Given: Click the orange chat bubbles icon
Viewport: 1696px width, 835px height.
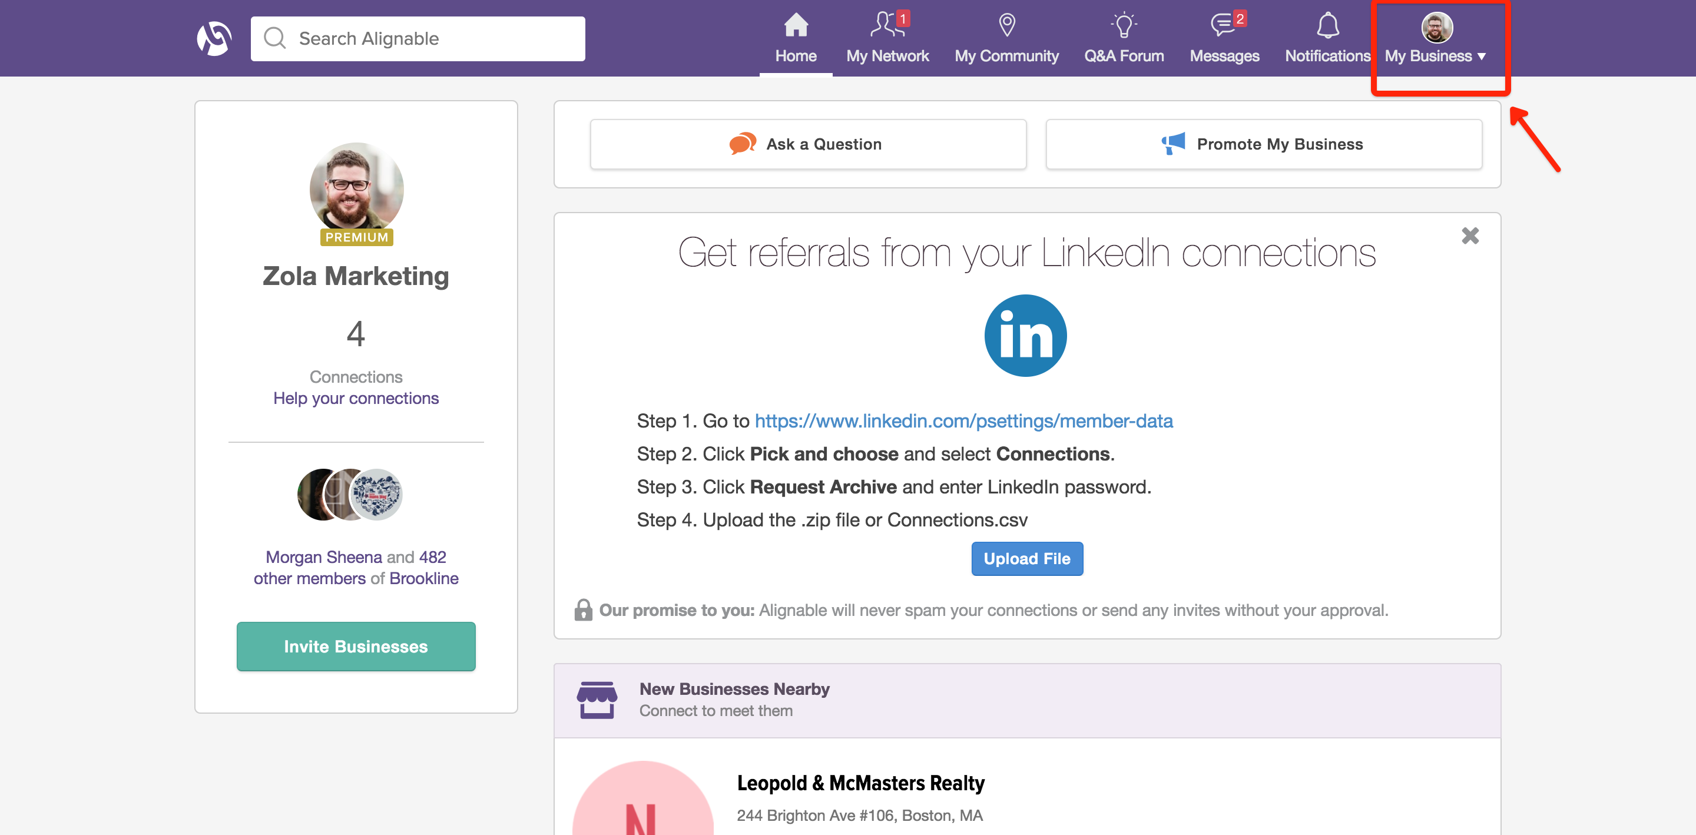Looking at the screenshot, I should 742,144.
